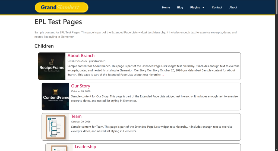Click the Our Story date October 20, 2026
278x151 pixels.
tap(81, 91)
